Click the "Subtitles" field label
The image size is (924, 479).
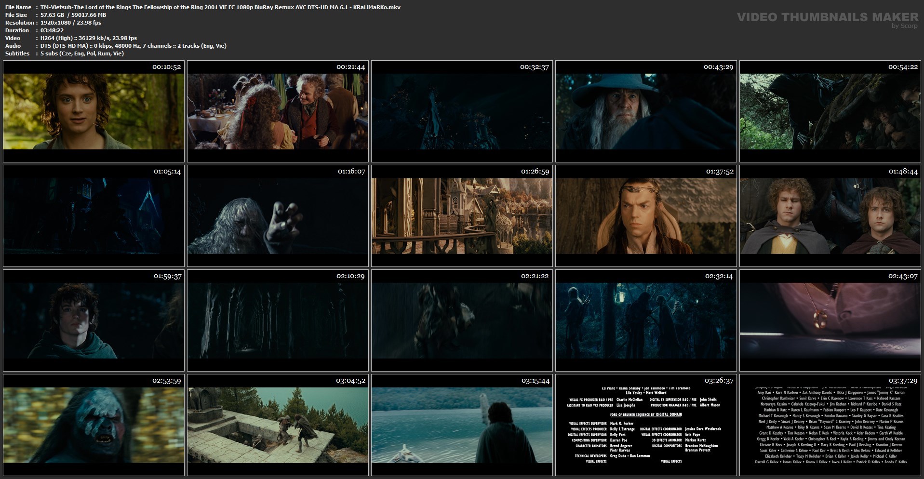tap(17, 53)
